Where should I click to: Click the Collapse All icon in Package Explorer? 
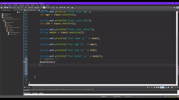[x=18, y=12]
